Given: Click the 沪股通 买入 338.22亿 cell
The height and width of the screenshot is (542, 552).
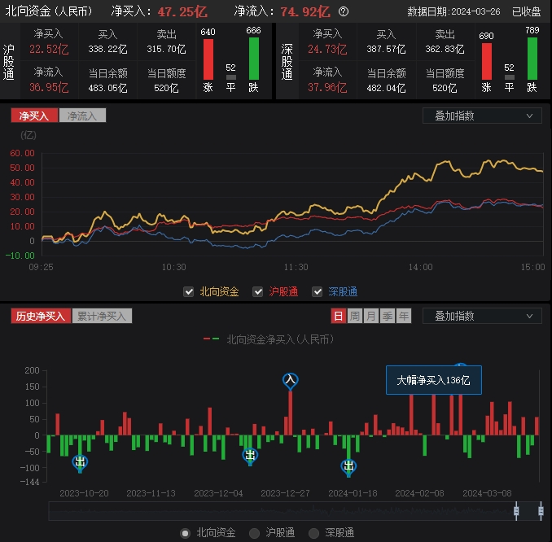Looking at the screenshot, I should click(107, 42).
